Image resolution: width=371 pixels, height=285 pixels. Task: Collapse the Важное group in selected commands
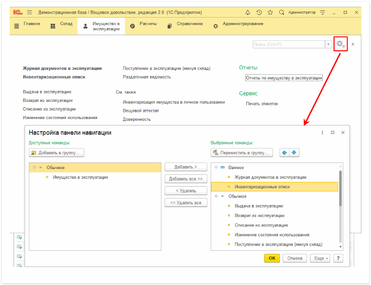tap(216, 167)
